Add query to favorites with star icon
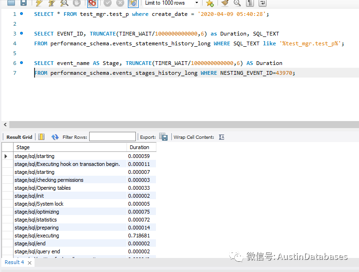Screen dimensions: 359x272 tap(210, 3)
